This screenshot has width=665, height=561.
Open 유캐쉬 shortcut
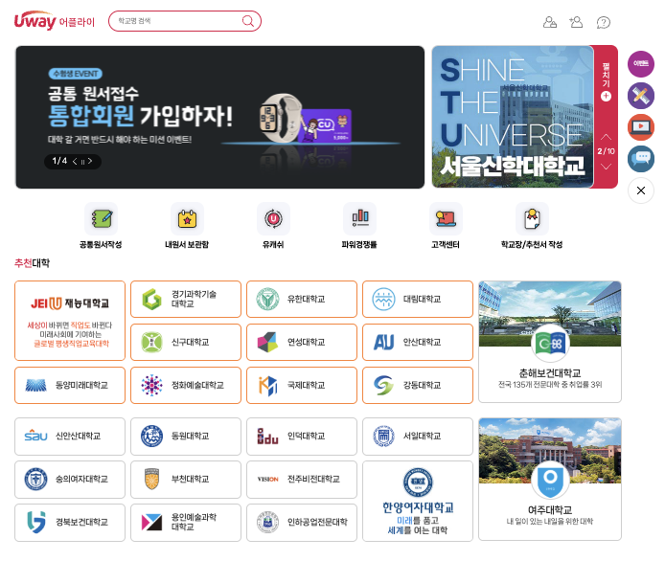(x=273, y=225)
